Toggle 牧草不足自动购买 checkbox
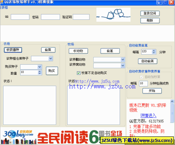 (x=79, y=73)
